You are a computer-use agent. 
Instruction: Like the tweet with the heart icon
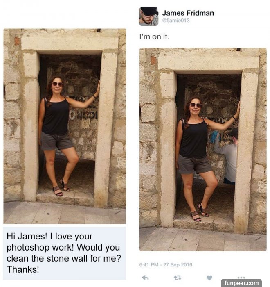(209, 278)
